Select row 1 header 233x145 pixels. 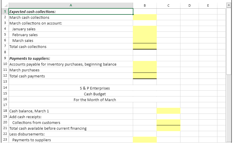(5, 12)
